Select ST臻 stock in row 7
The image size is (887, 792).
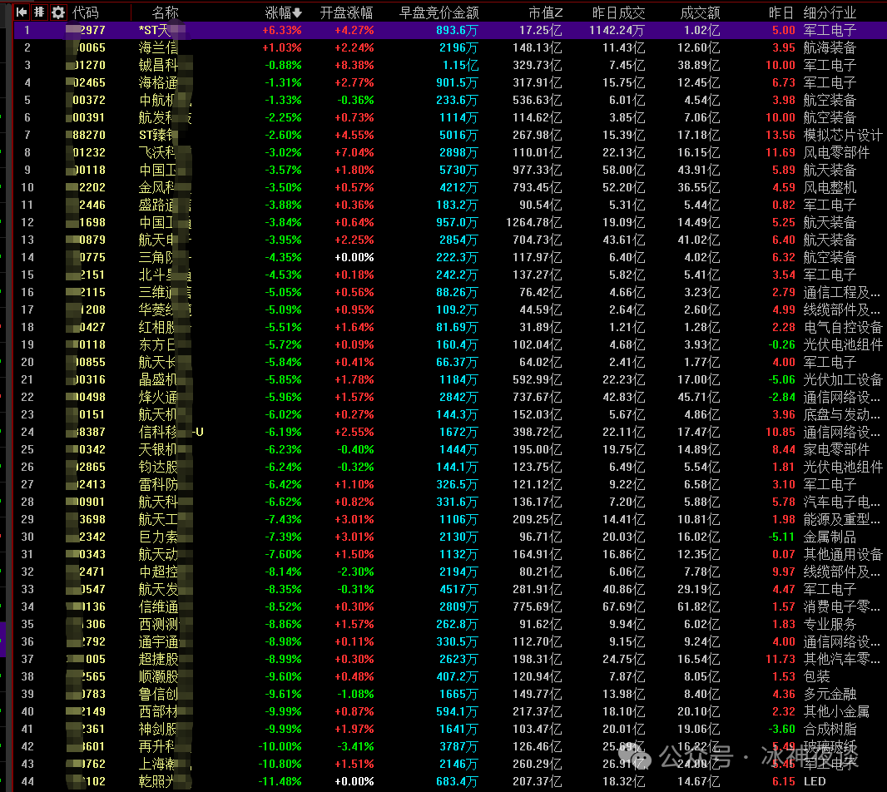[x=158, y=135]
